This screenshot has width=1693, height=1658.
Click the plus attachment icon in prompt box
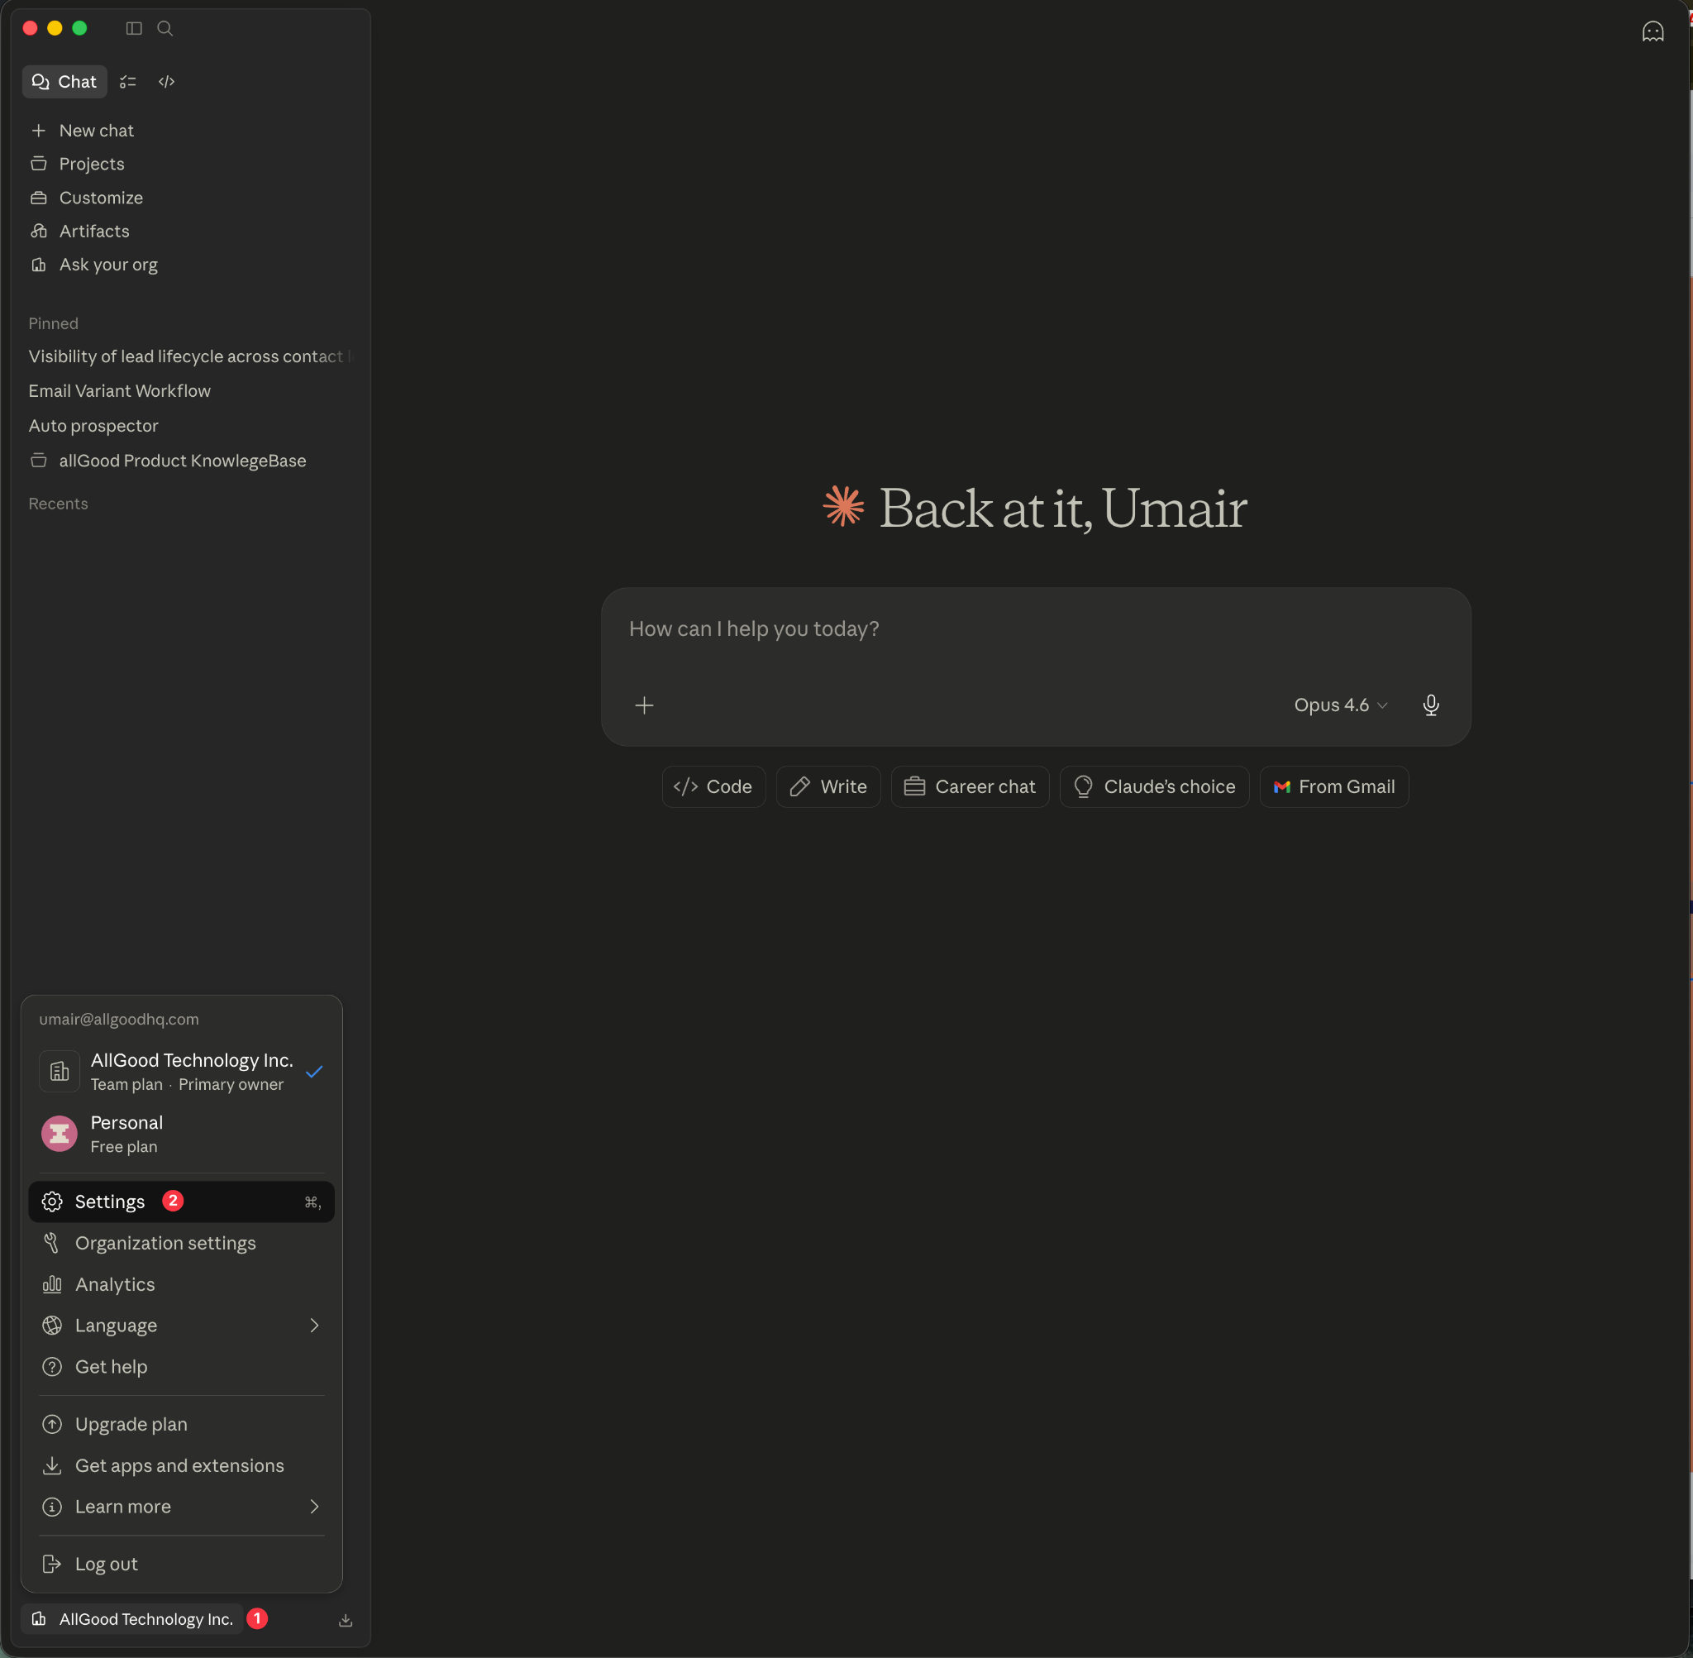644,705
